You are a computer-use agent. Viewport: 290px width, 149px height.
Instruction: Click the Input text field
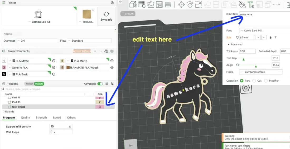click(x=264, y=19)
